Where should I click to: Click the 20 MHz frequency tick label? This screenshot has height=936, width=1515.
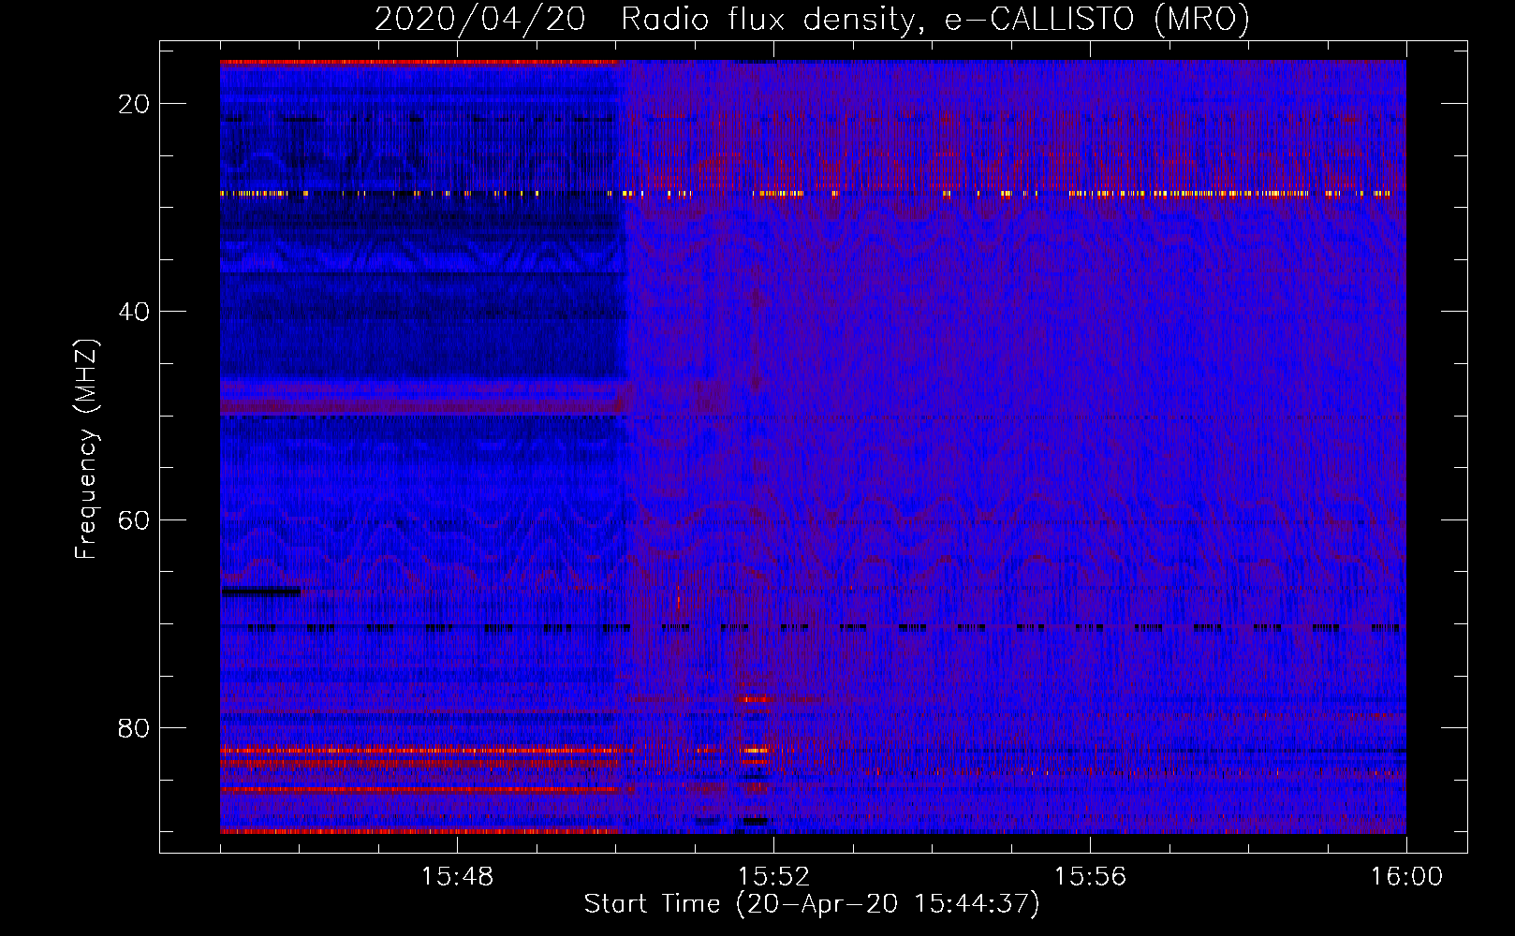(x=134, y=104)
